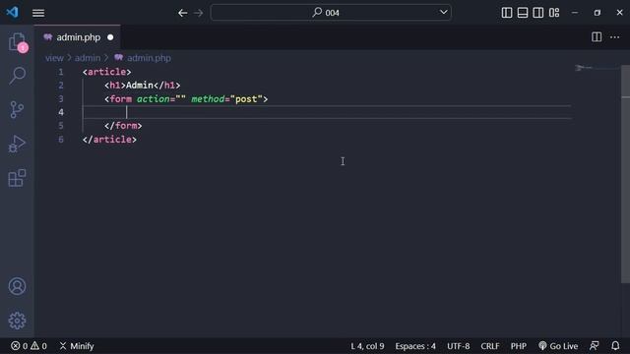Click the PHP file icon in breadcrumb
The width and height of the screenshot is (630, 354).
point(118,58)
